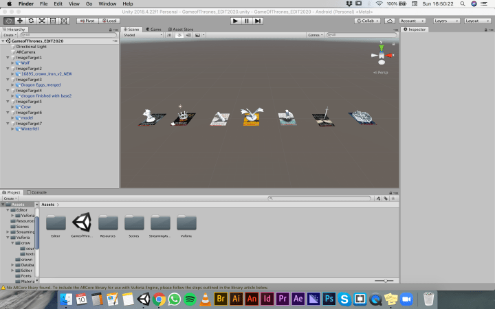Collapse ImageTarget7 node
Screen dimensions: 495x309
(x=8, y=124)
